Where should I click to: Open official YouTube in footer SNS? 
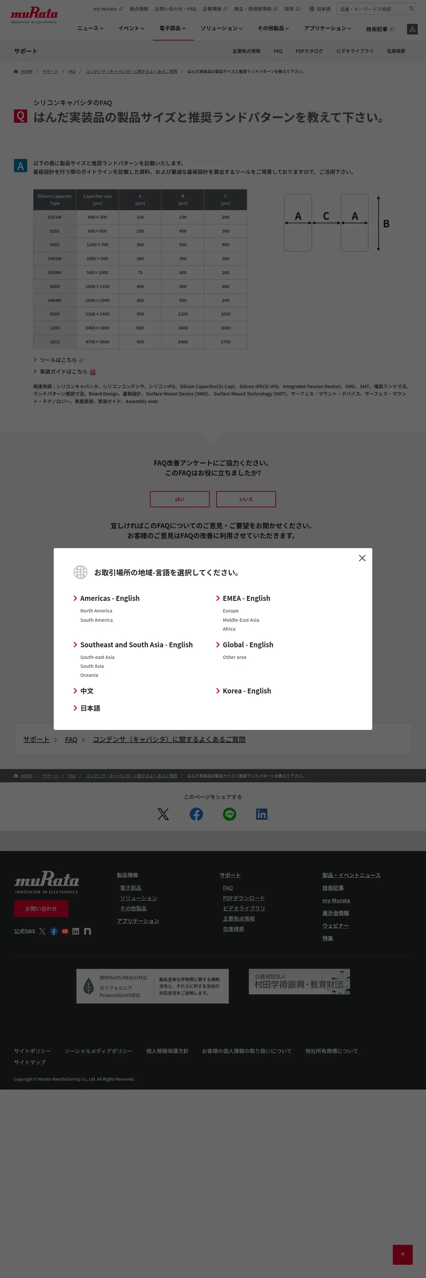65,931
